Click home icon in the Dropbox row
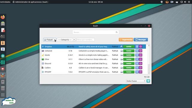The image size is (192, 108). pos(121,47)
